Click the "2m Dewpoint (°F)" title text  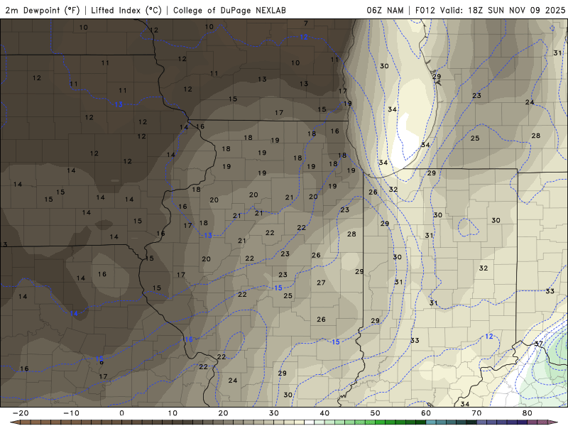43,10
